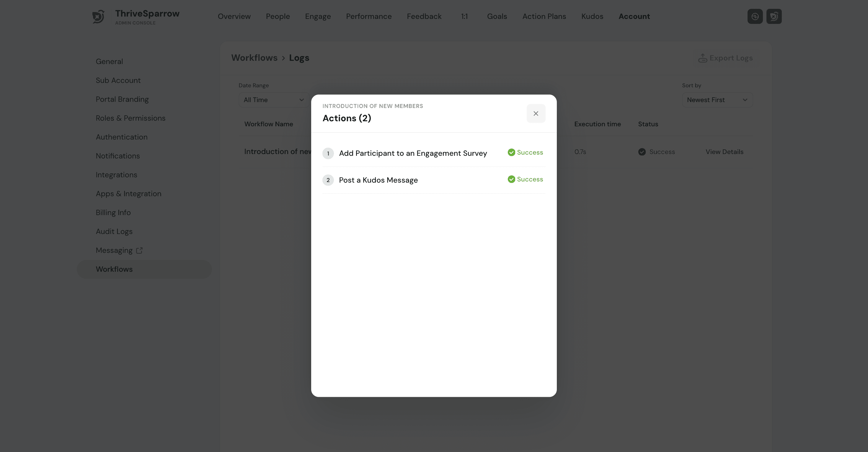
Task: Click the step 2 number badge
Action: (x=328, y=180)
